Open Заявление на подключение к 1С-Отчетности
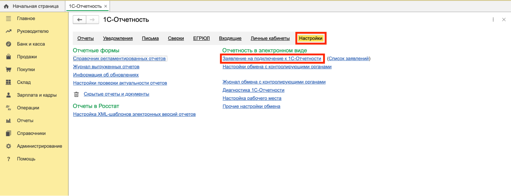The image size is (511, 196). (272, 58)
